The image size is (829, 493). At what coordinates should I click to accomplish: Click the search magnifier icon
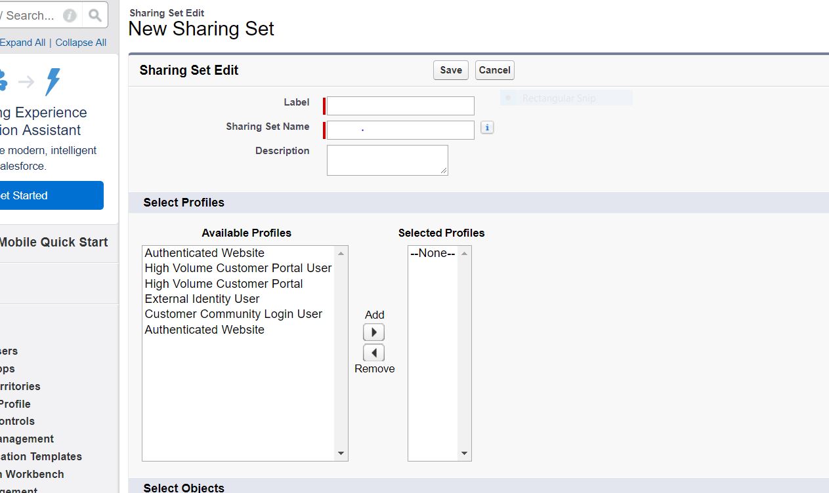coord(95,15)
